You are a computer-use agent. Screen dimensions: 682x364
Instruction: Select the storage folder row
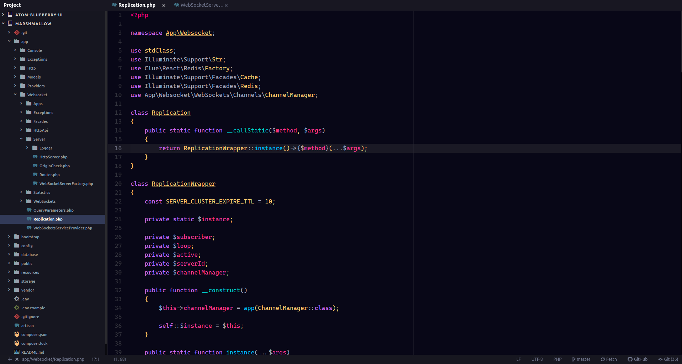(53, 281)
